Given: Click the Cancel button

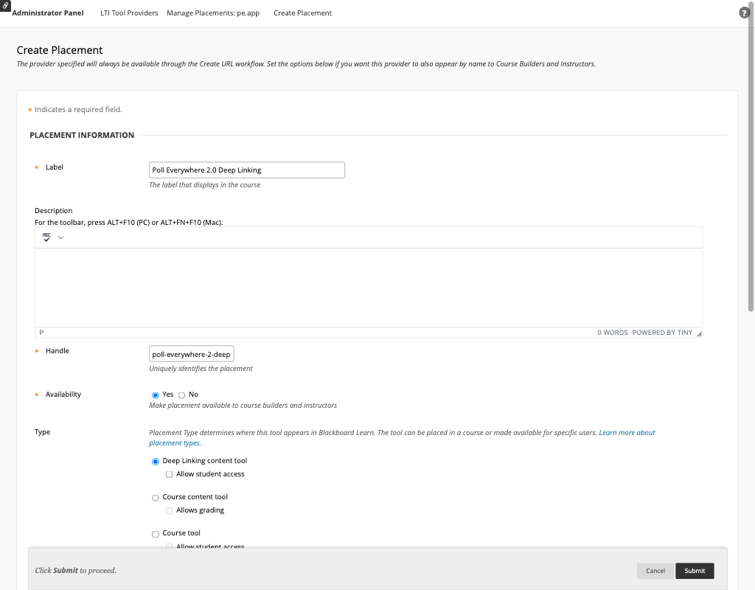Looking at the screenshot, I should point(655,571).
